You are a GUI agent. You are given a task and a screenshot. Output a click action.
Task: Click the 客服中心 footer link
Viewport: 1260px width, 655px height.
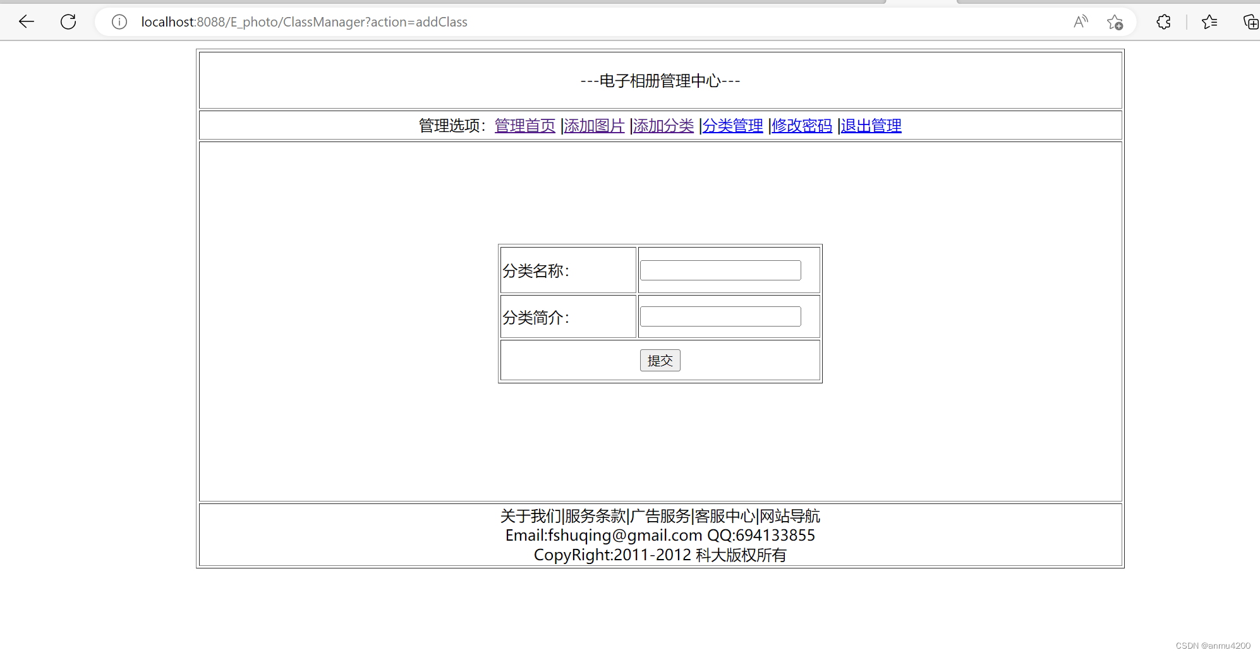tap(725, 516)
